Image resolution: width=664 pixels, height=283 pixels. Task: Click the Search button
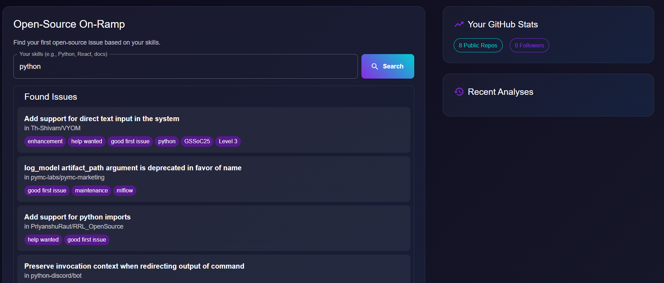click(x=387, y=66)
